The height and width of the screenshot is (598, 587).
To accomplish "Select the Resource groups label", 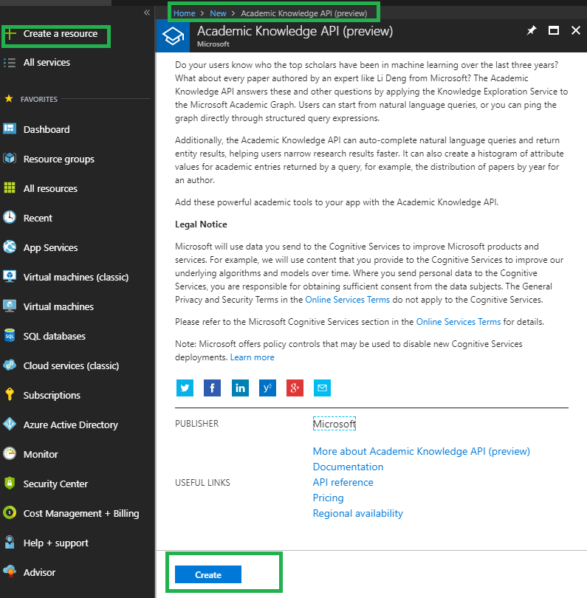I will tap(59, 159).
